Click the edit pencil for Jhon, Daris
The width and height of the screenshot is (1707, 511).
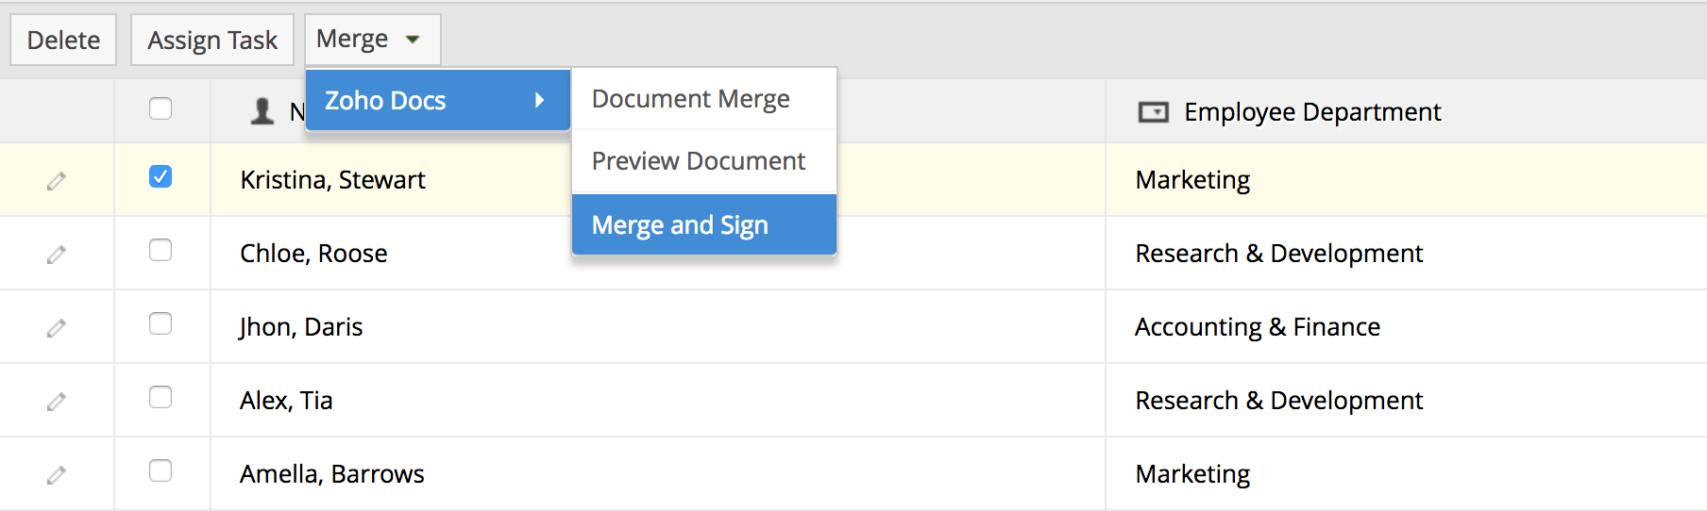[x=57, y=327]
